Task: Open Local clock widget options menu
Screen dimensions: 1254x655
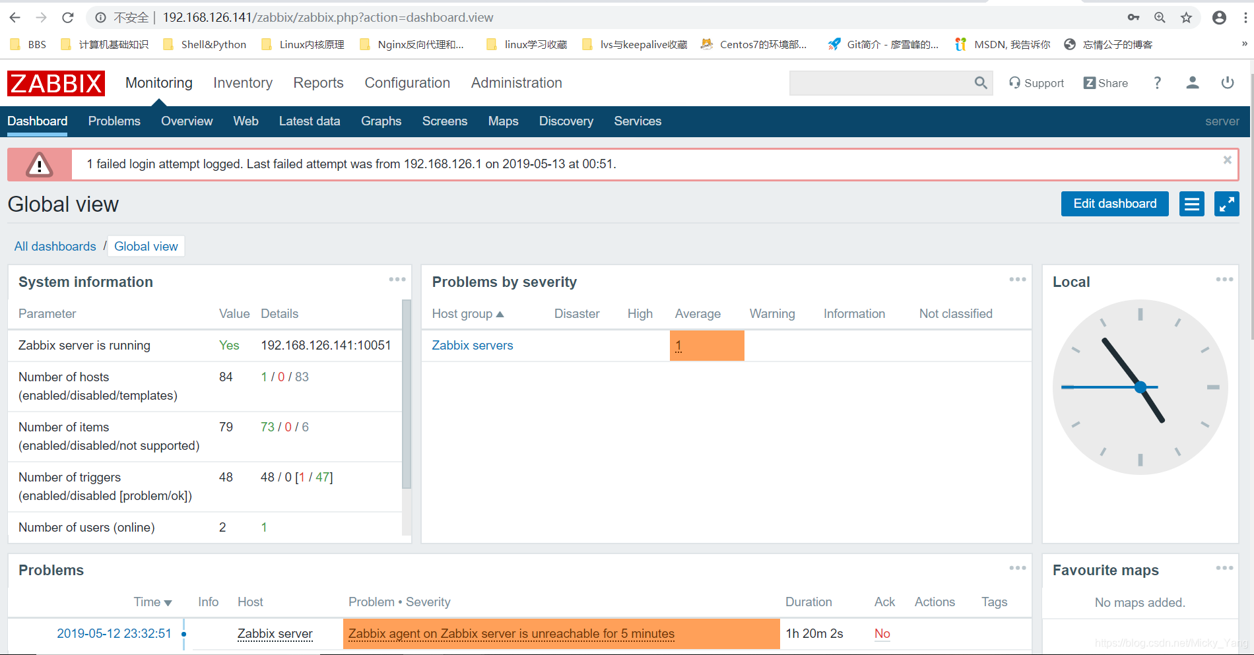Action: [1225, 280]
